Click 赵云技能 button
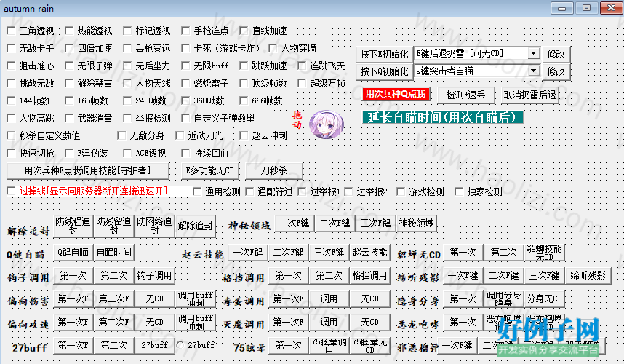 tap(369, 252)
